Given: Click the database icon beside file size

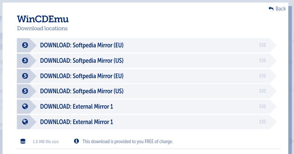Looking at the screenshot, I should (x=23, y=141).
